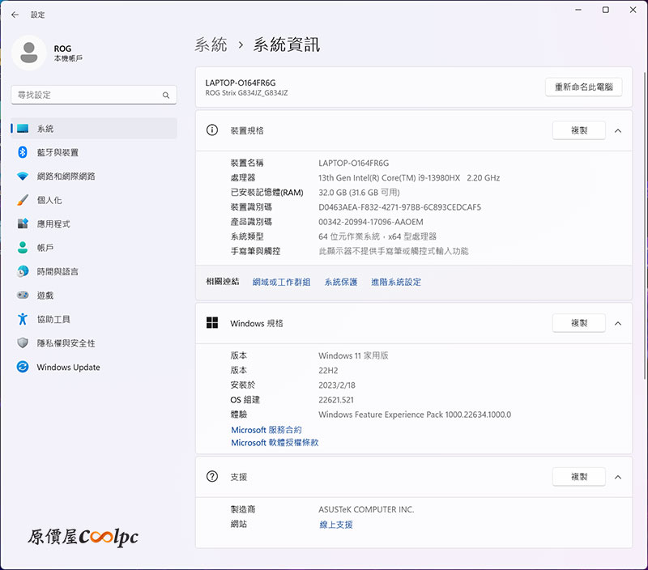Click the Windows logo beside Windows 規格
Screen dimensions: 648x570
point(212,323)
